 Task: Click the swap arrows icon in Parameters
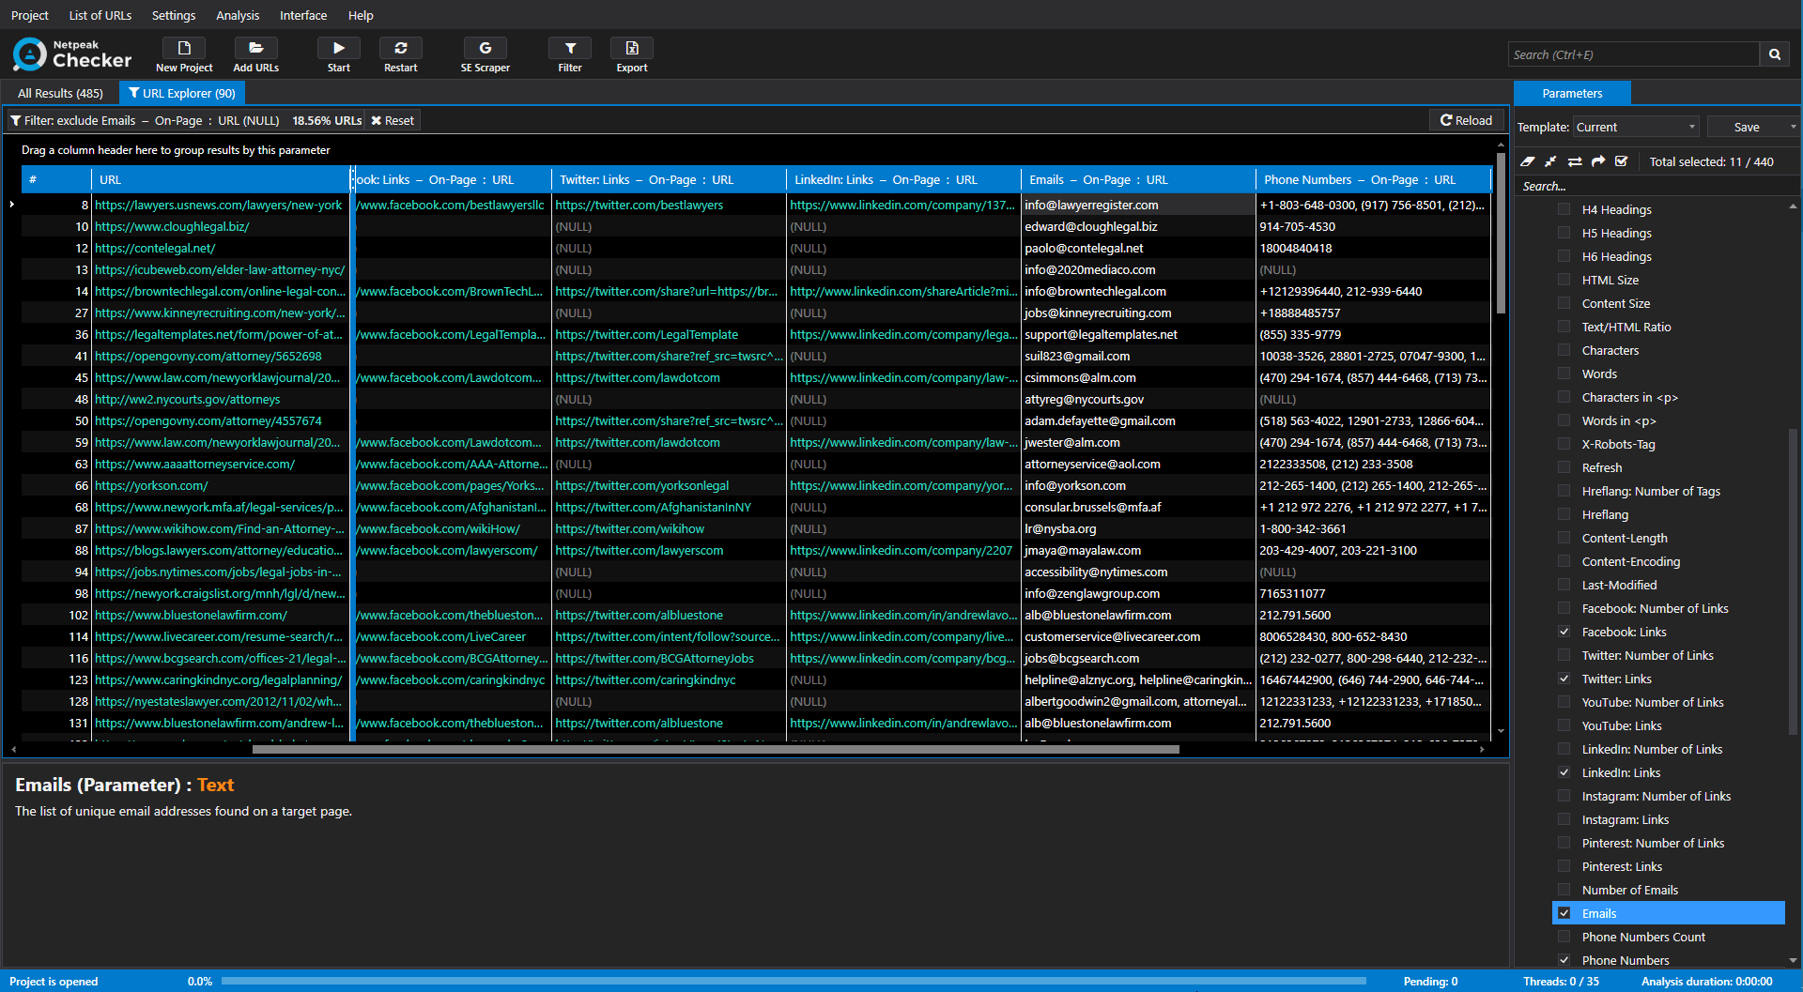click(x=1575, y=161)
